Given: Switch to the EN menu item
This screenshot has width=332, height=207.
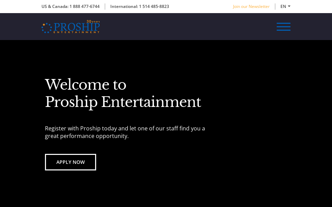Looking at the screenshot, I should pyautogui.click(x=283, y=6).
